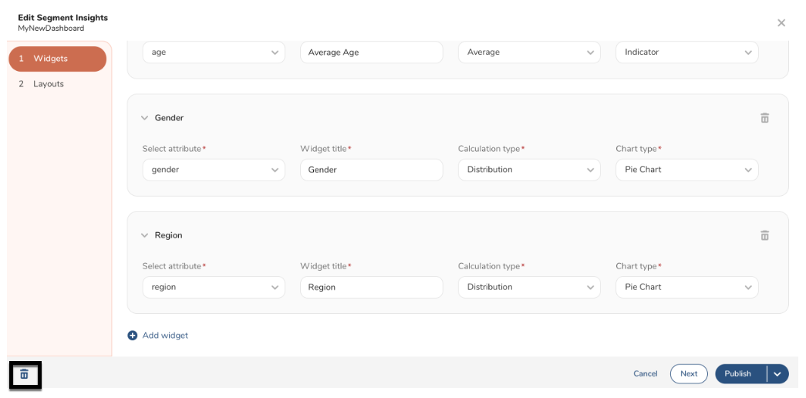Image resolution: width=806 pixels, height=398 pixels.
Task: Change Region calculation type from Distribution
Action: click(x=528, y=287)
